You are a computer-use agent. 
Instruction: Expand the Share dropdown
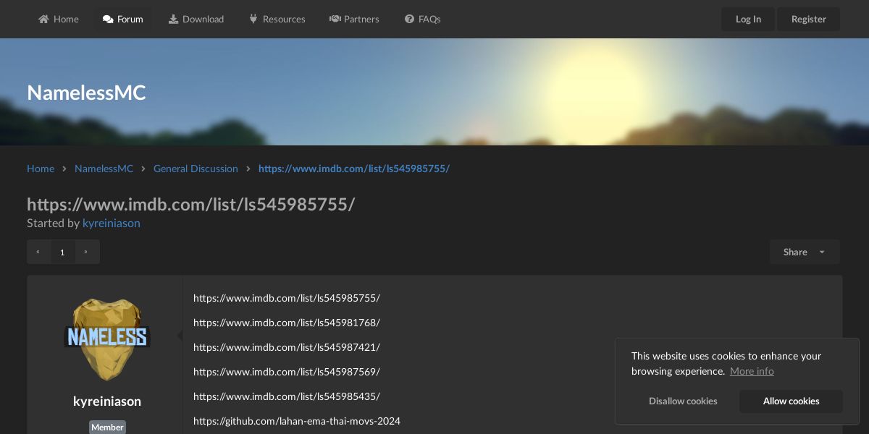pyautogui.click(x=805, y=252)
